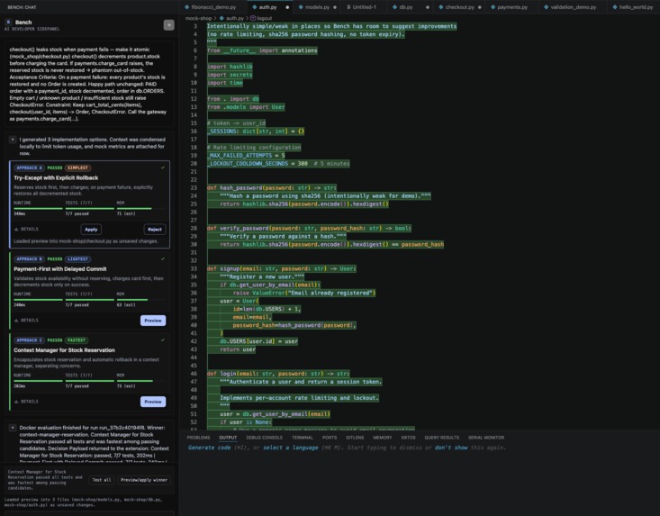Click the checkmark icon on Approach A card
This screenshot has height=516, width=660.
click(x=163, y=167)
